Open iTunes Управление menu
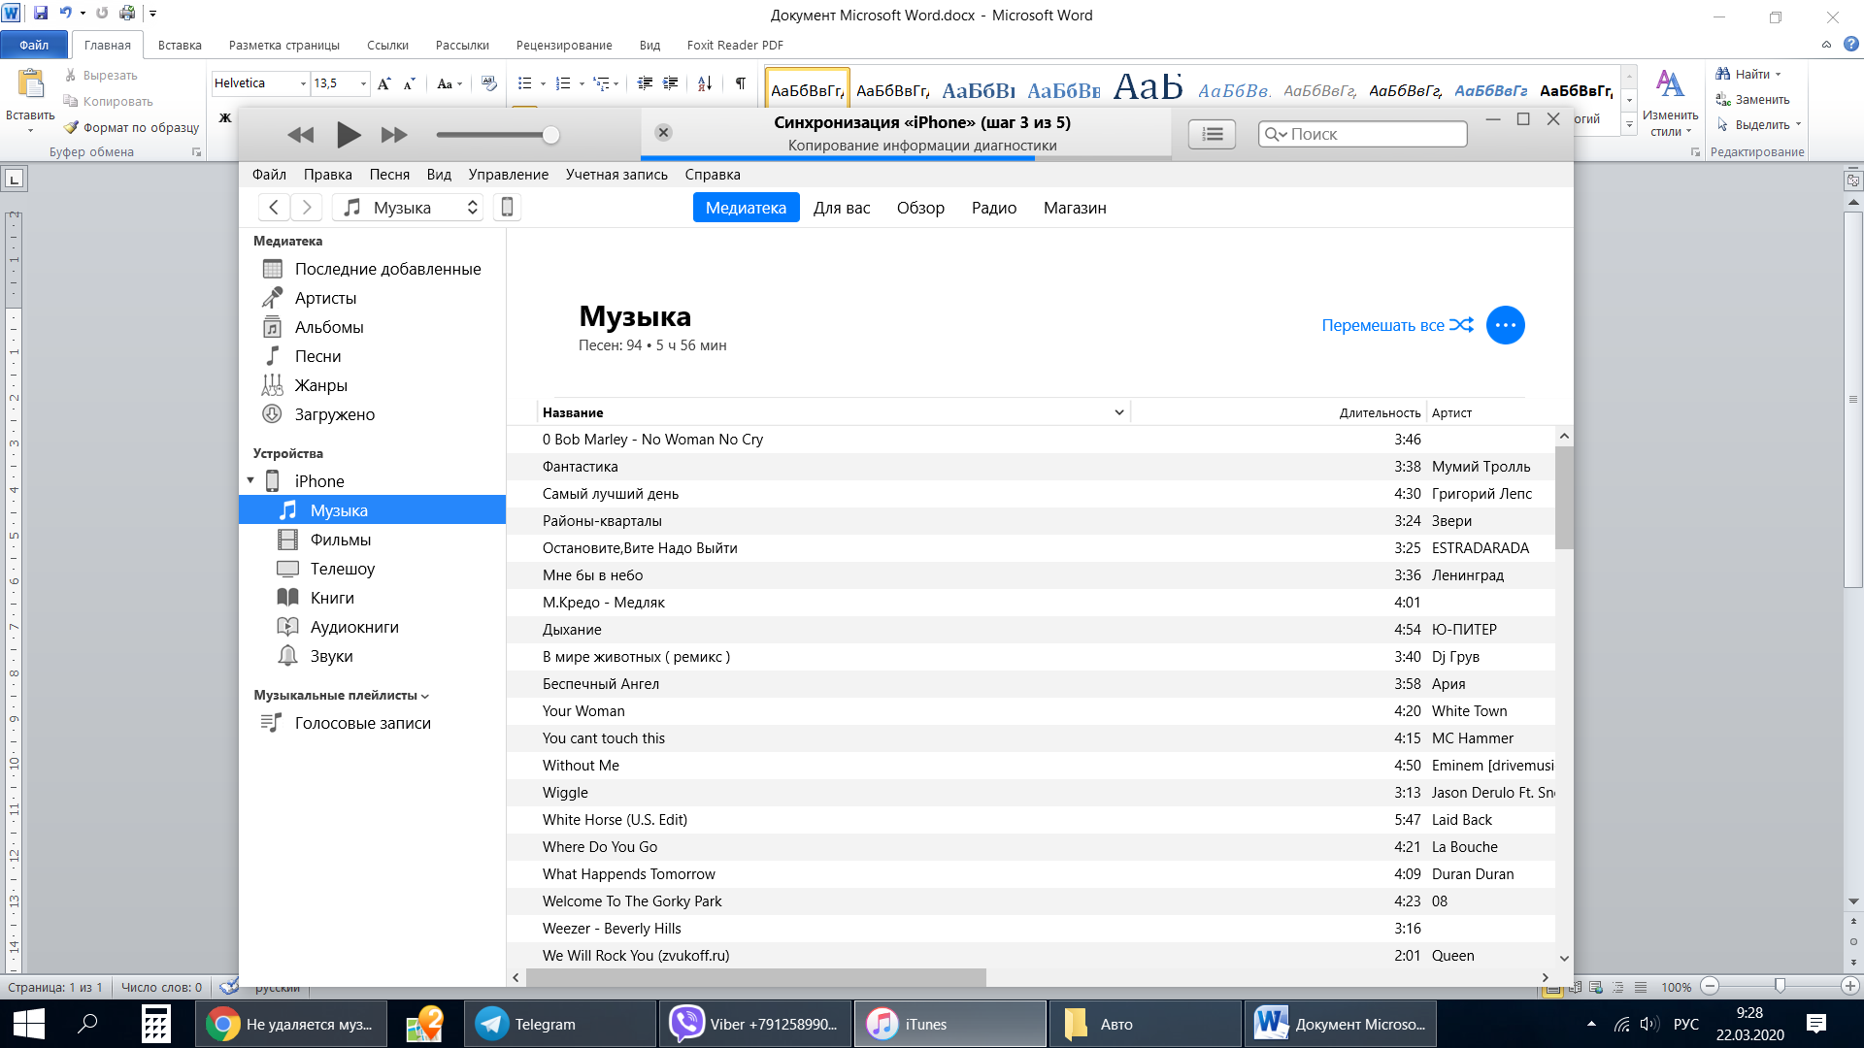Image resolution: width=1864 pixels, height=1048 pixels. [508, 175]
